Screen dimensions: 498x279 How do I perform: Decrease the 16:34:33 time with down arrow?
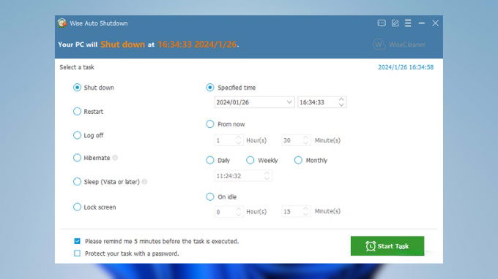tap(341, 105)
